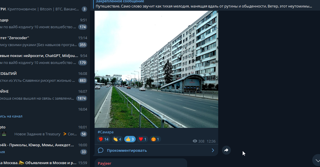Image resolution: width=320 pixels, height=167 pixels.
Task: Open the Samara street photo
Action: (x=156, y=69)
